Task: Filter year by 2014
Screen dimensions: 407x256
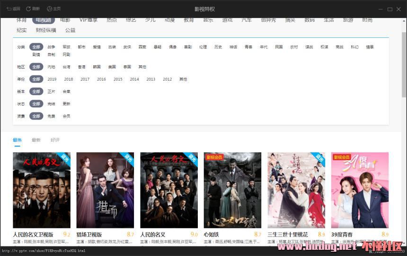Action: click(x=134, y=79)
